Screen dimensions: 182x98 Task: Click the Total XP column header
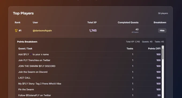click(92, 22)
